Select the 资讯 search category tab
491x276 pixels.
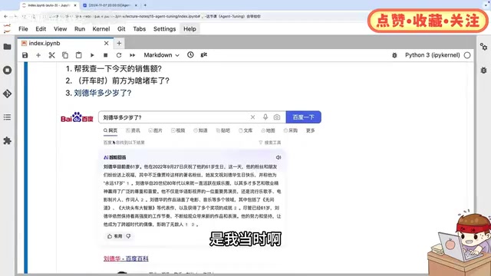tap(133, 130)
